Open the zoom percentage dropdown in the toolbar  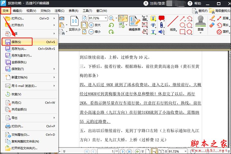(107, 18)
